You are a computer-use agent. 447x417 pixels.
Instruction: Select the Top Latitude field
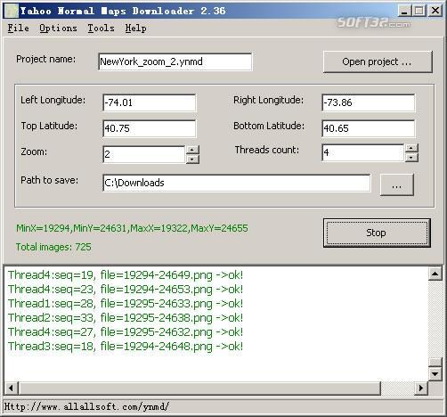pos(150,128)
